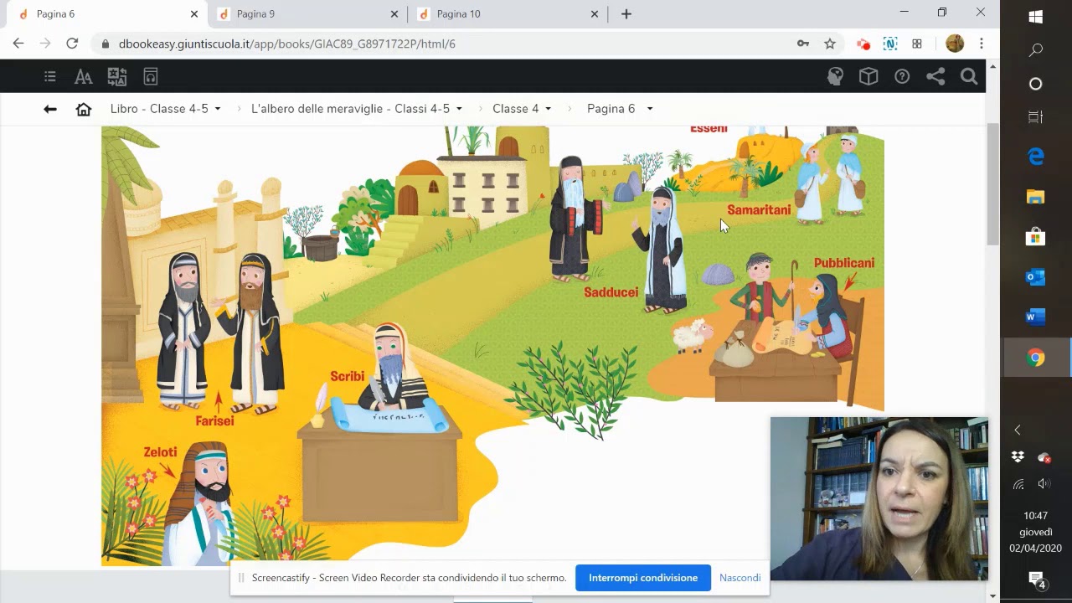
Task: Launch Microsoft Edge from the taskbar
Action: 1036,157
